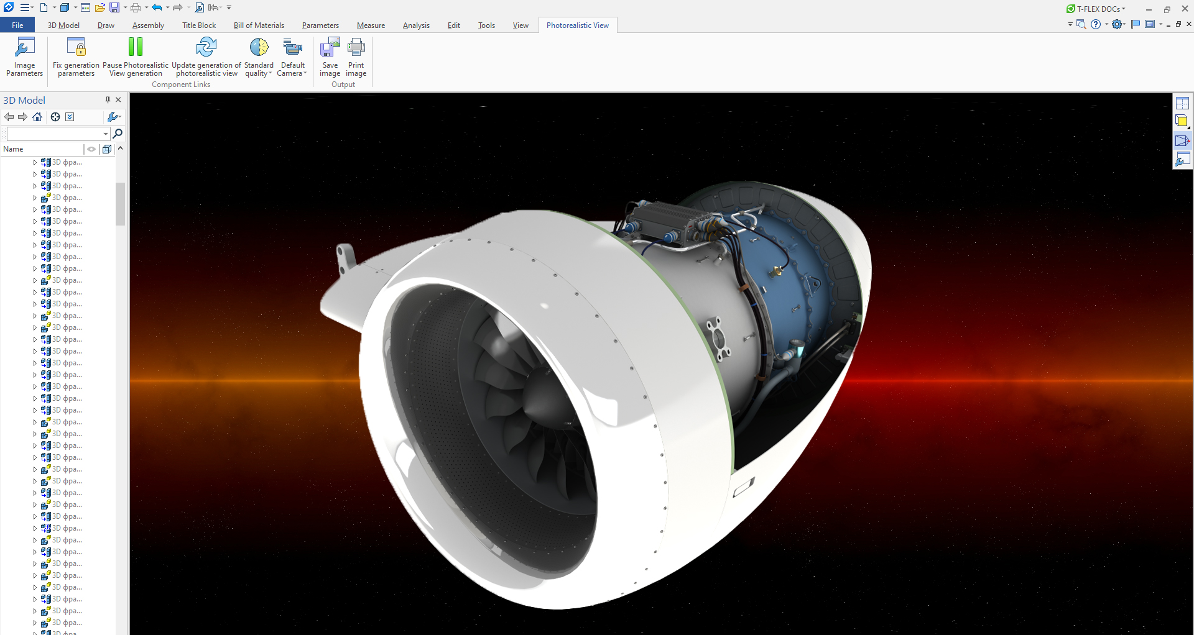Open Default Camera dropdown
This screenshot has width=1194, height=635.
[x=292, y=57]
